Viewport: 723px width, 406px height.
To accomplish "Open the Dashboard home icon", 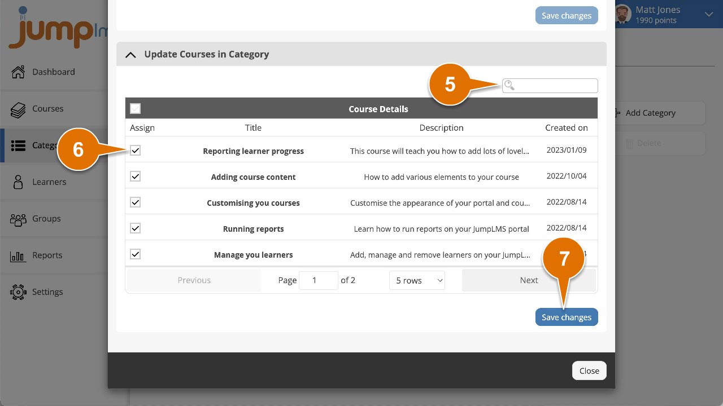I will pos(18,72).
